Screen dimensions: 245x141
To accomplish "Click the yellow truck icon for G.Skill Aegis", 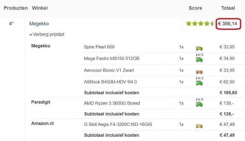I will coord(199,126).
